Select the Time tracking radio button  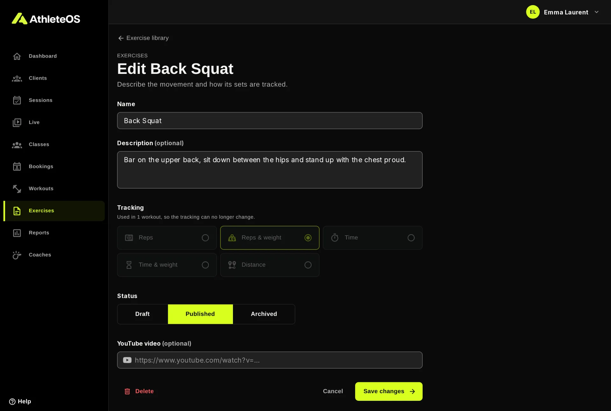coord(411,238)
